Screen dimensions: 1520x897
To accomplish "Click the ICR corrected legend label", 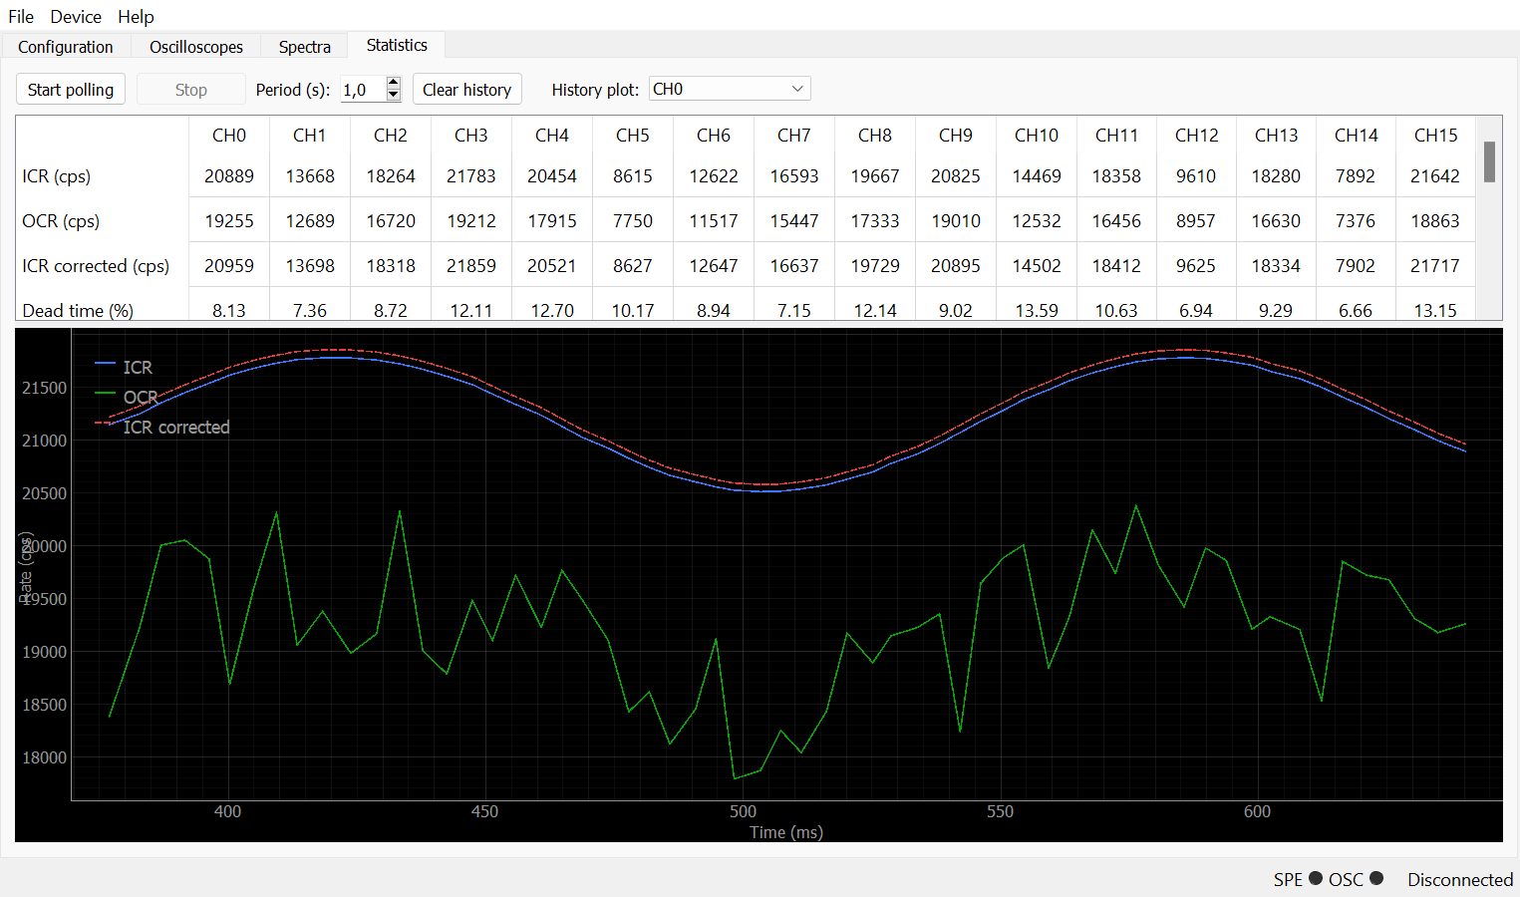I will (x=176, y=427).
